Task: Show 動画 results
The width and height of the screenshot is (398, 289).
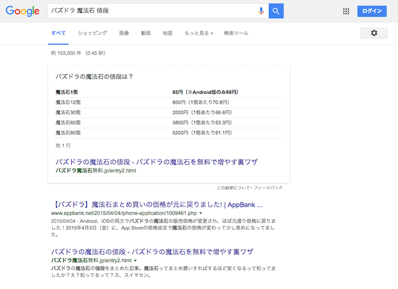Action: [x=146, y=33]
